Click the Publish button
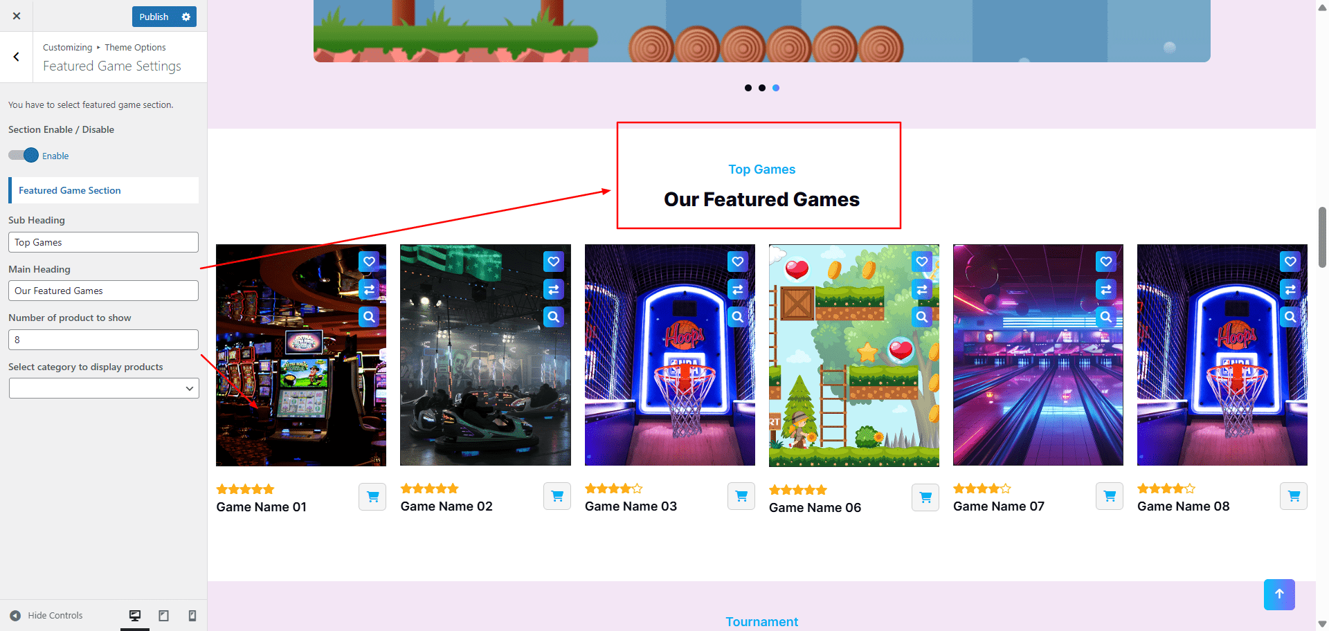This screenshot has height=631, width=1329. pyautogui.click(x=154, y=17)
